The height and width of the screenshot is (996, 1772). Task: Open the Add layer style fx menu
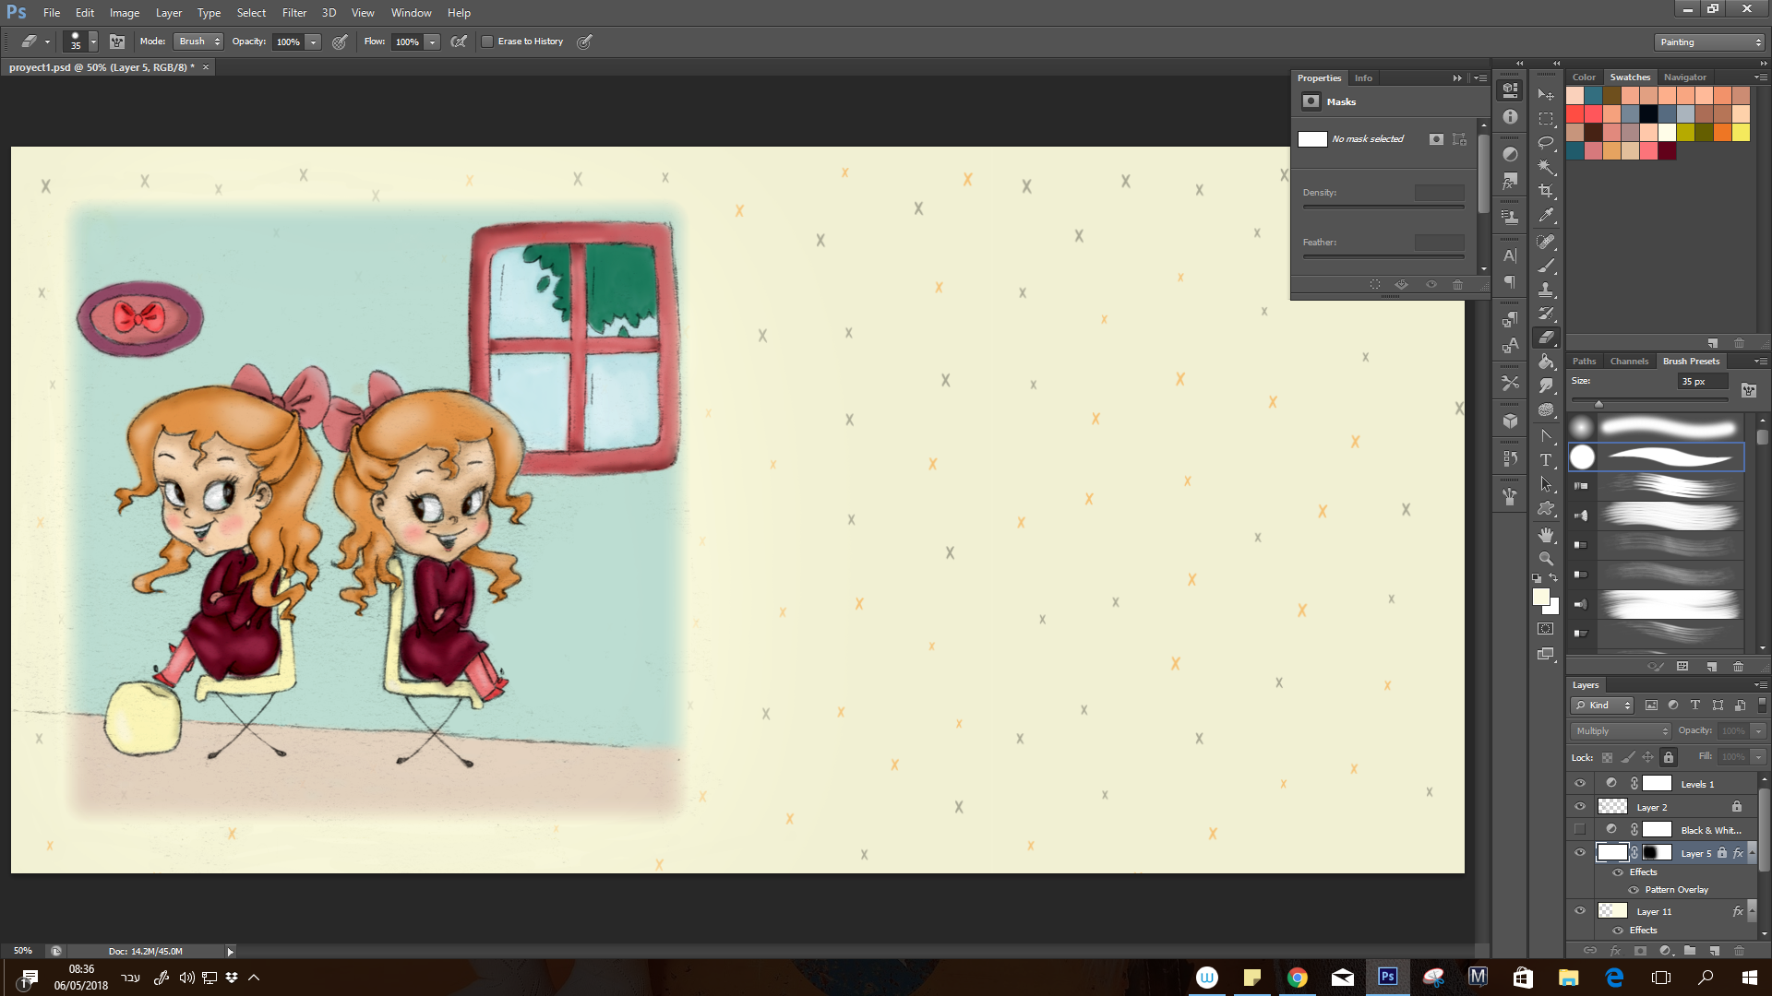1615,950
